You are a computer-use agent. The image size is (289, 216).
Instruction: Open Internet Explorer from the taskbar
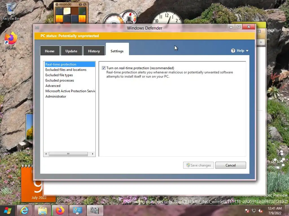coord(25,210)
